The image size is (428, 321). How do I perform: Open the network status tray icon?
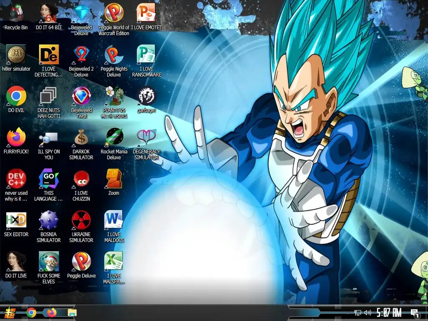[358, 313]
